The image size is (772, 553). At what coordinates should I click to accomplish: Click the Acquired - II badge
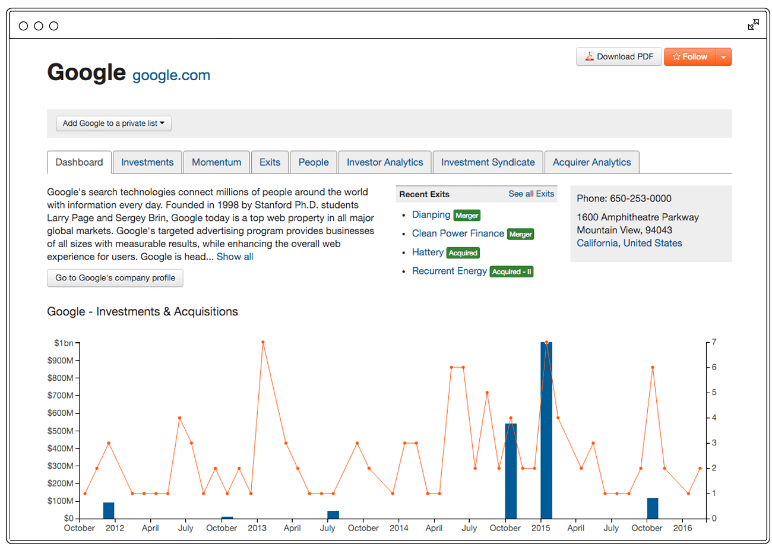pos(511,271)
